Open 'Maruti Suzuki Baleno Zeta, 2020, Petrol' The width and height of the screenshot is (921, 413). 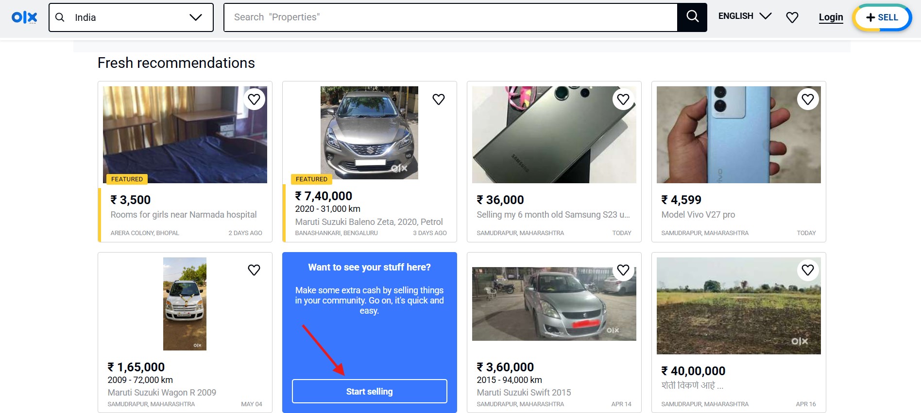[x=369, y=222]
